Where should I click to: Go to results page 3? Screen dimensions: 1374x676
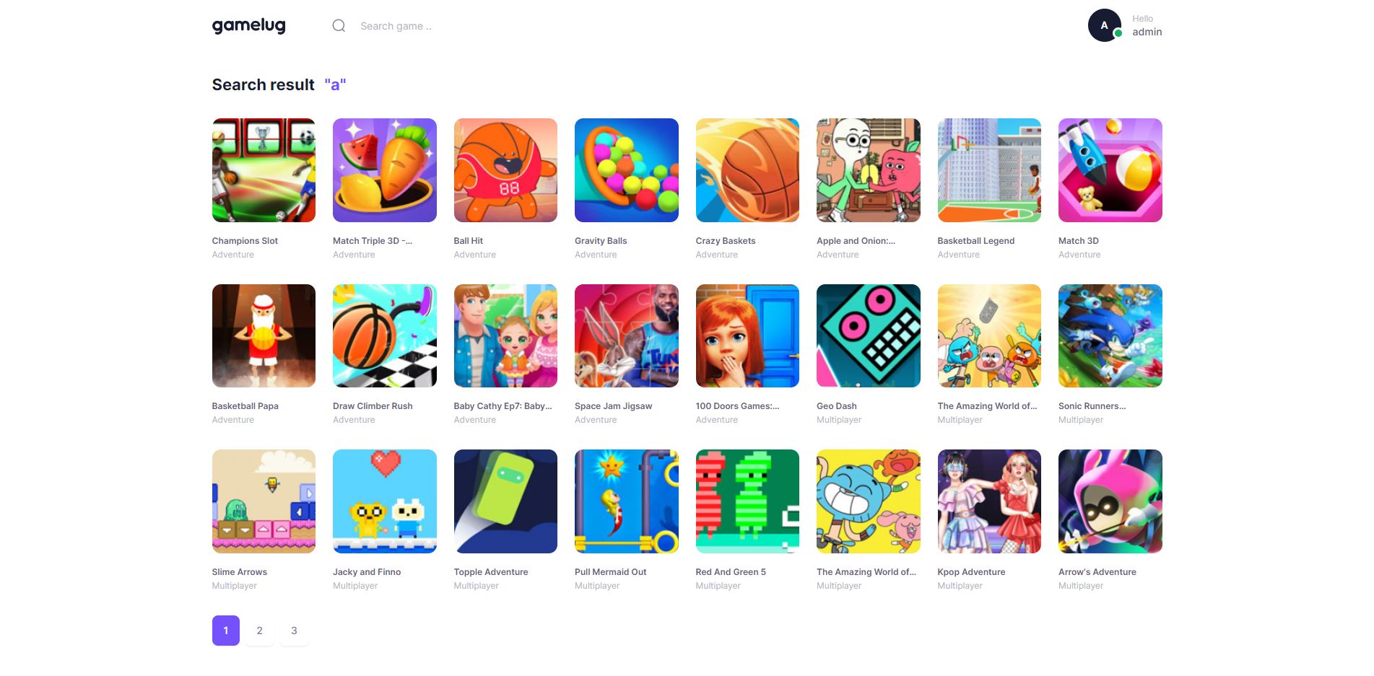click(x=294, y=631)
